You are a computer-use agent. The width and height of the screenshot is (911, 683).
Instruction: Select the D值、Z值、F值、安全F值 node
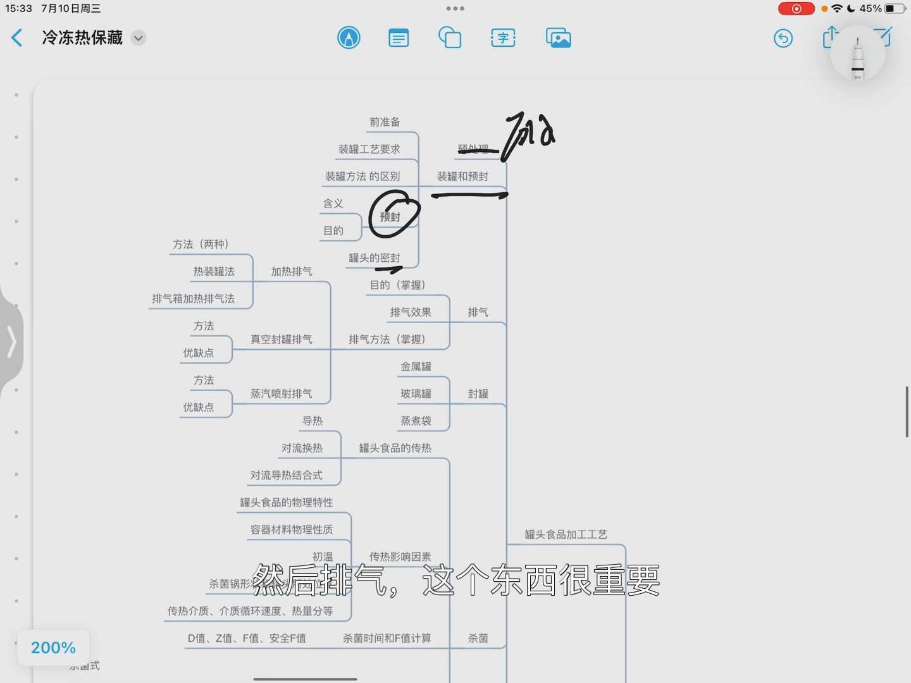pyautogui.click(x=247, y=639)
